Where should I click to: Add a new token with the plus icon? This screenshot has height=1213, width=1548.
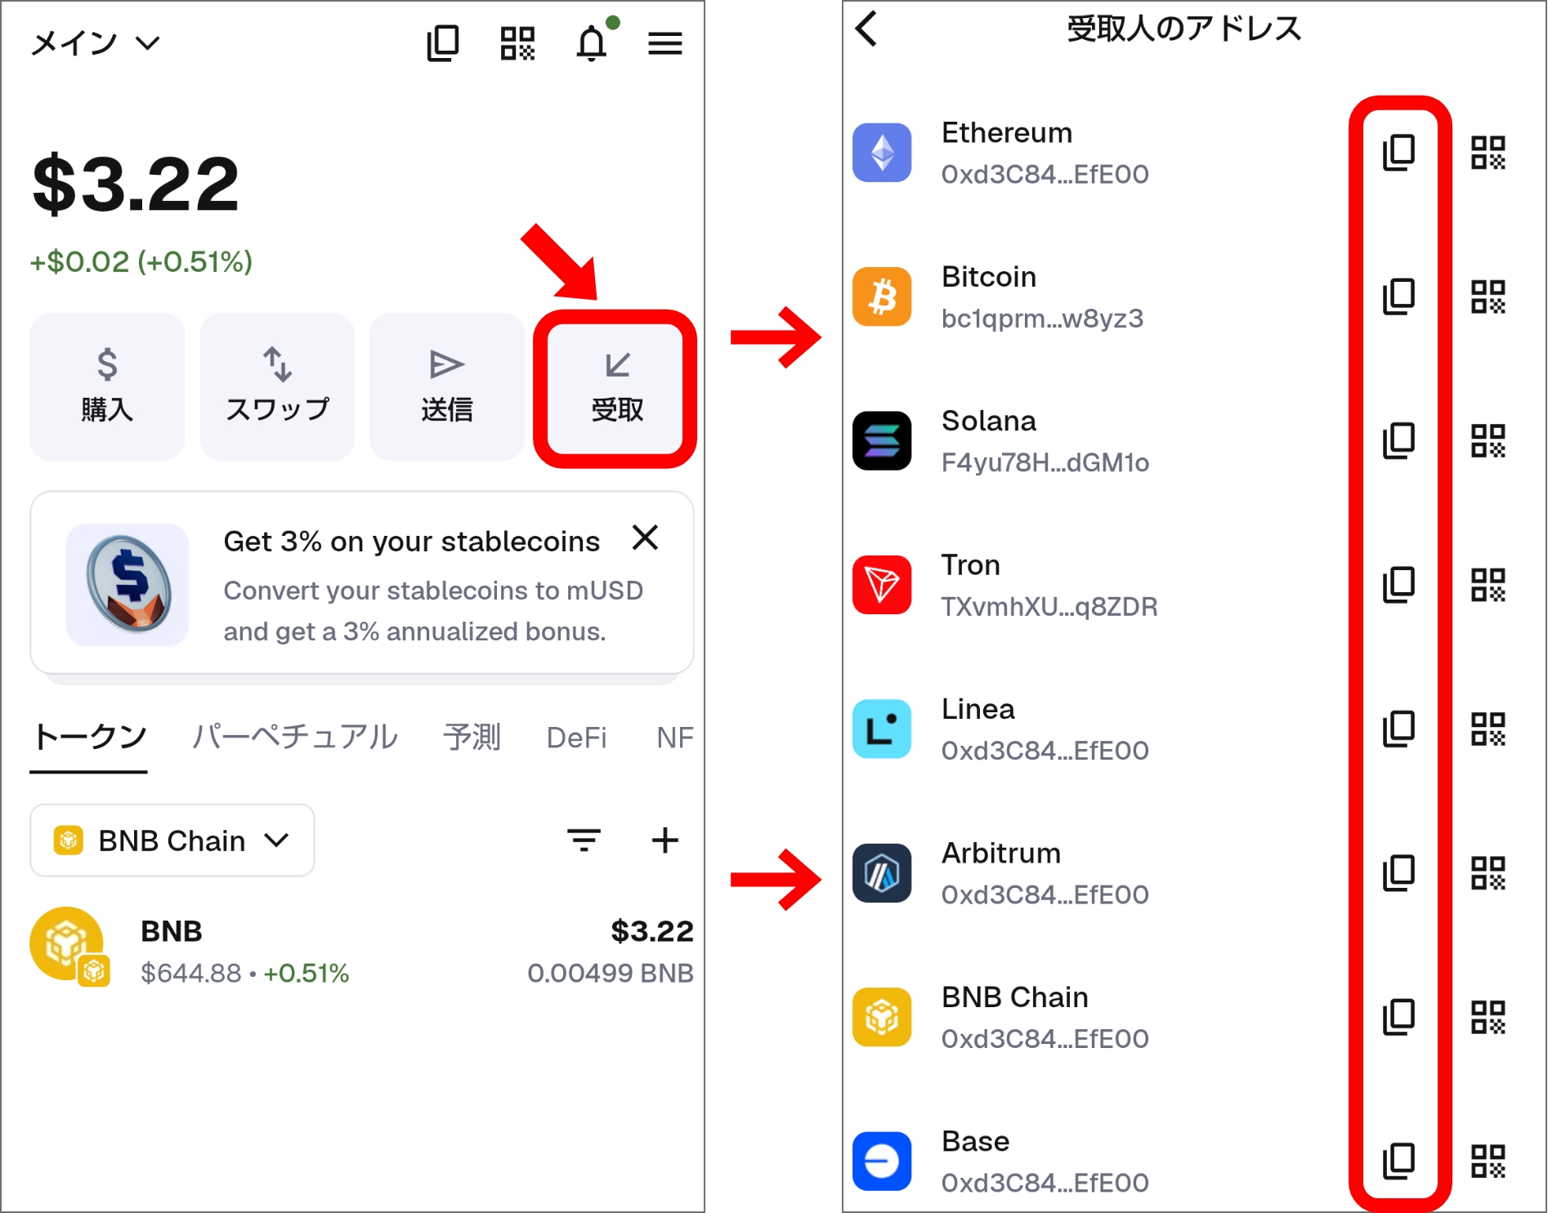(664, 841)
